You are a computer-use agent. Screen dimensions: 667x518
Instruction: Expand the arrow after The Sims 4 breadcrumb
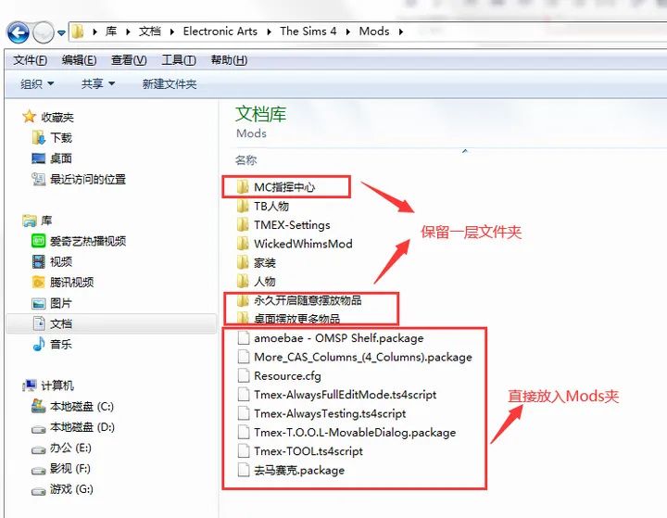(348, 32)
